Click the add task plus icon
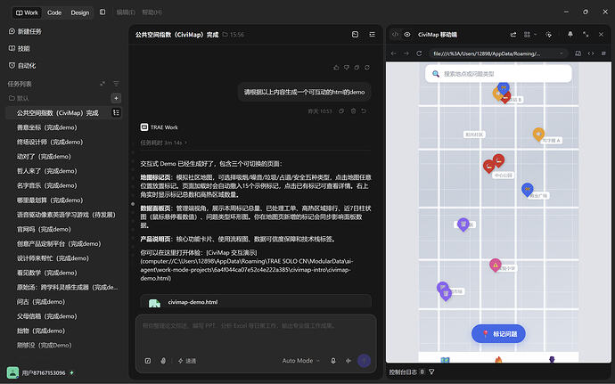 [x=116, y=98]
